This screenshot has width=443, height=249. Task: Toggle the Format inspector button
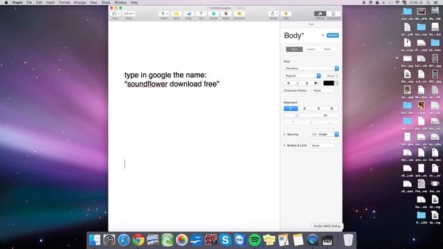click(320, 14)
